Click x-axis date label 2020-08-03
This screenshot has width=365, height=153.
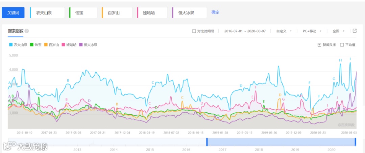[349, 132]
